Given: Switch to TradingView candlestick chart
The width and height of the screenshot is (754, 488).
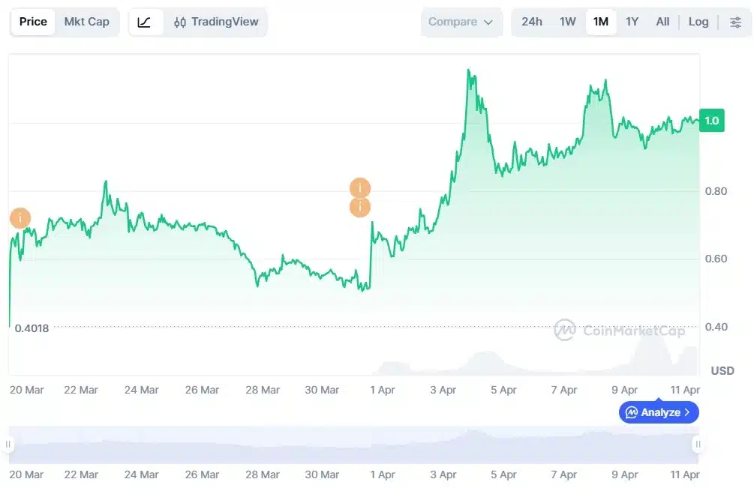Looking at the screenshot, I should pyautogui.click(x=216, y=22).
